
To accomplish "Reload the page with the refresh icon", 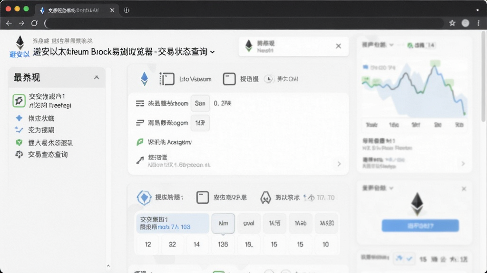I will coord(34,23).
